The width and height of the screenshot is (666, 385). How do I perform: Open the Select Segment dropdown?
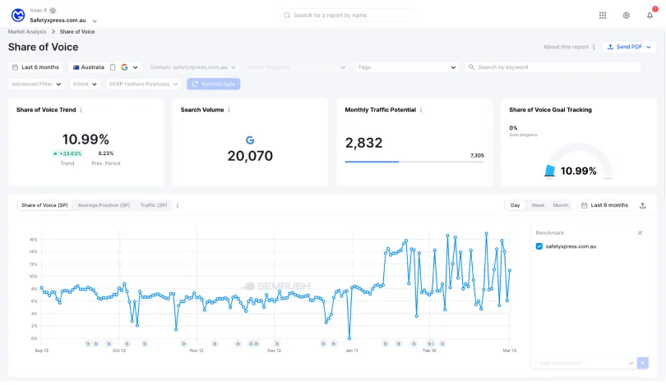[296, 67]
